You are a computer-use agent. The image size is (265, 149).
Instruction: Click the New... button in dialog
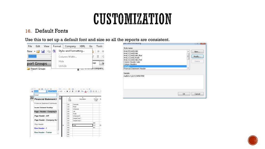tap(197, 51)
